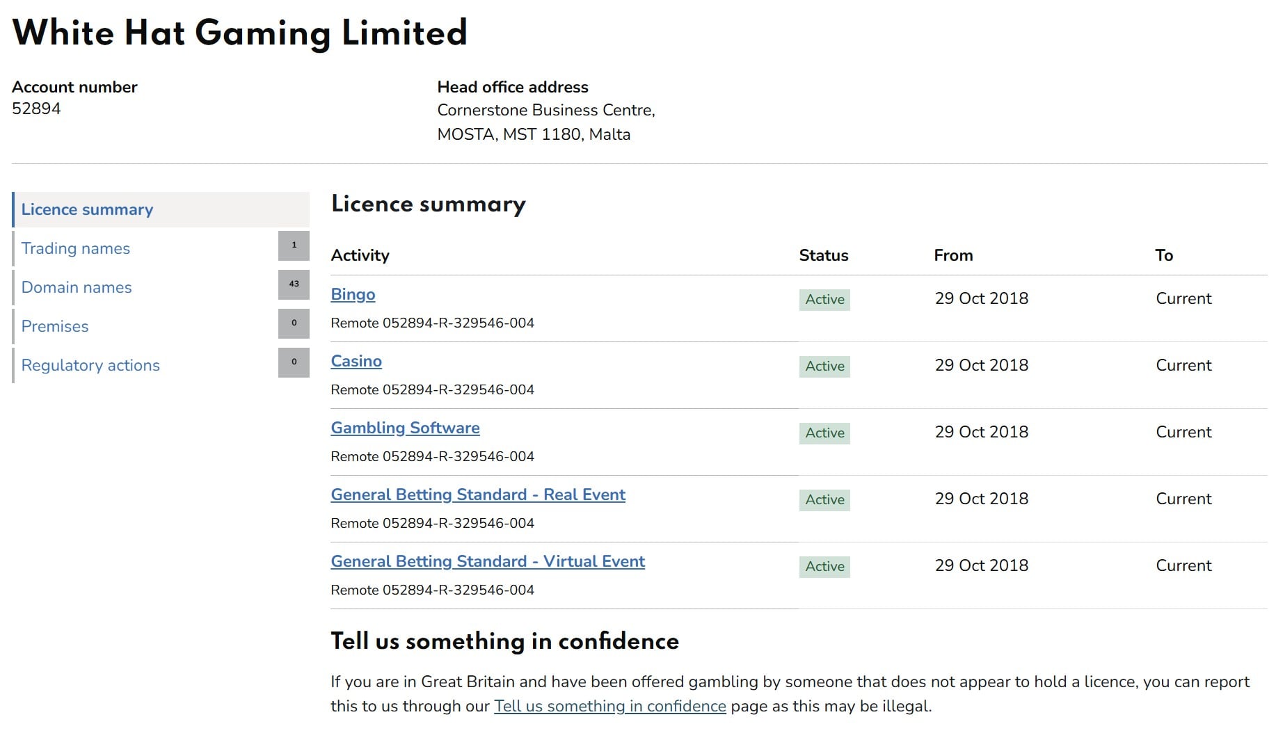Click 'Current' in the Casino row
The width and height of the screenshot is (1276, 733).
(x=1183, y=365)
